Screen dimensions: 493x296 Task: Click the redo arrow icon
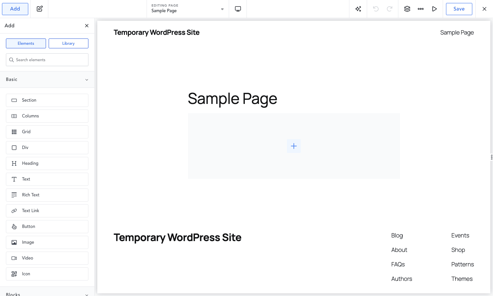point(389,9)
